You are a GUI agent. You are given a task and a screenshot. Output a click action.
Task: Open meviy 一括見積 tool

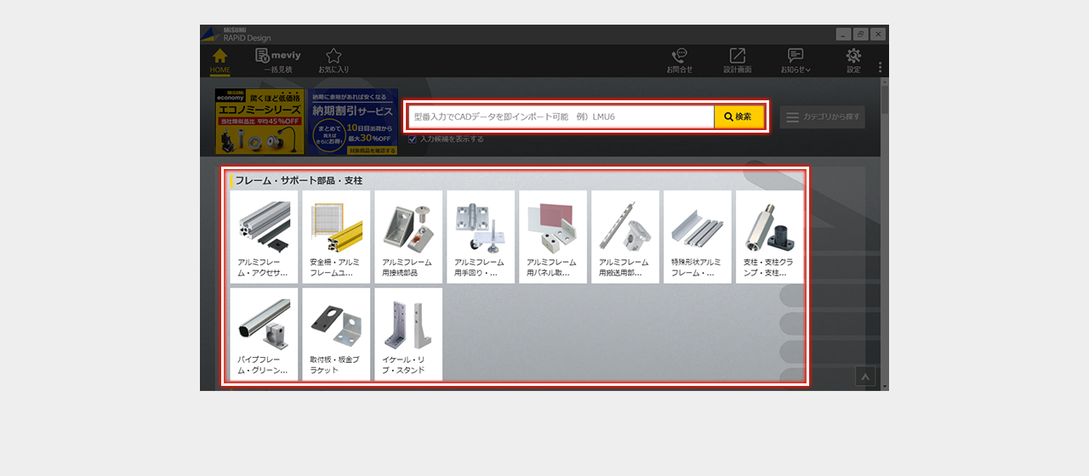(277, 59)
